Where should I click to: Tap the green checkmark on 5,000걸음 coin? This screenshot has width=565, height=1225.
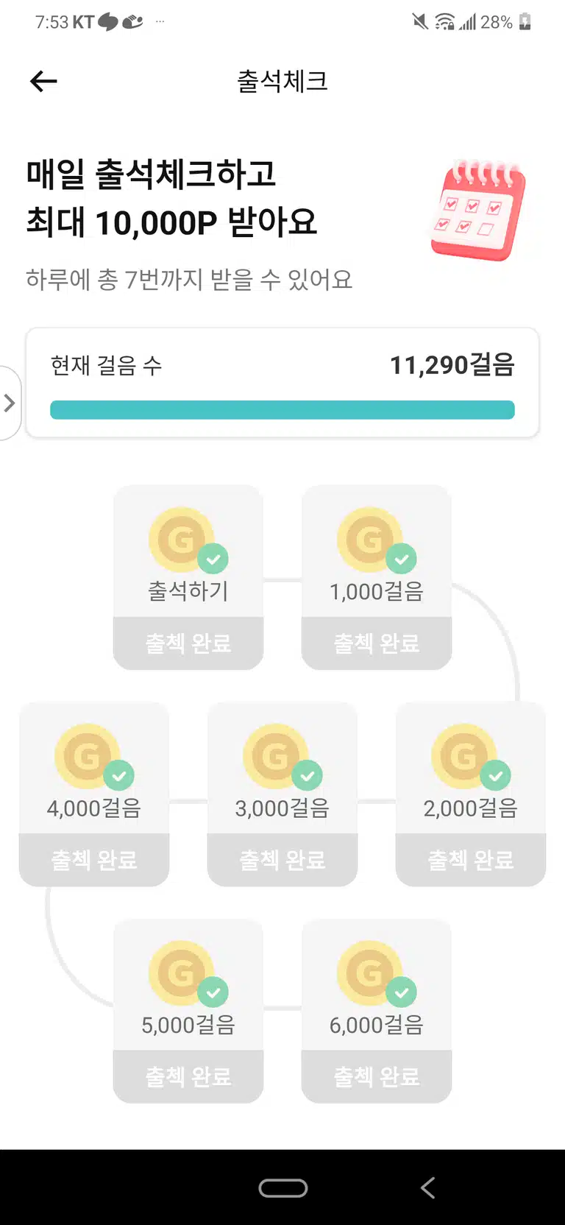[x=213, y=992]
